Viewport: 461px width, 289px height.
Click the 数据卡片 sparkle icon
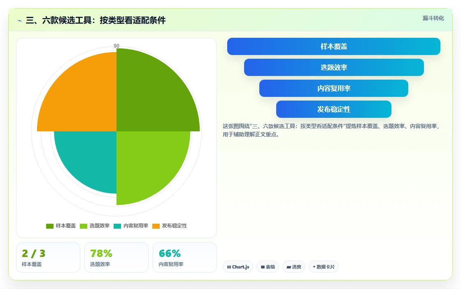click(314, 267)
